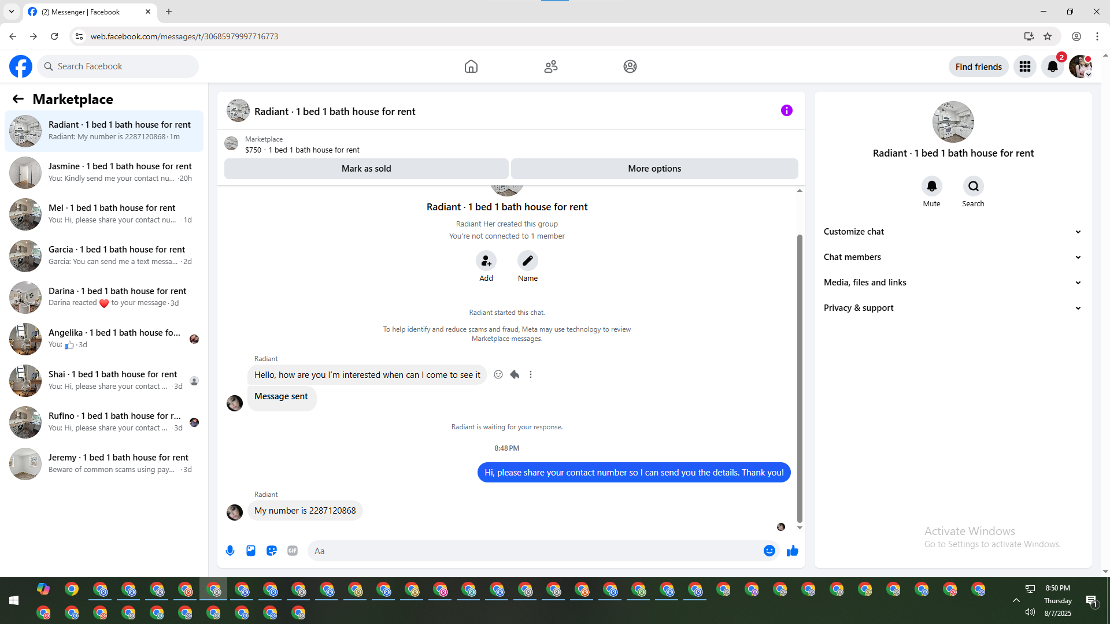Viewport: 1110px width, 624px height.
Task: Open more options for hello message
Action: [x=531, y=374]
